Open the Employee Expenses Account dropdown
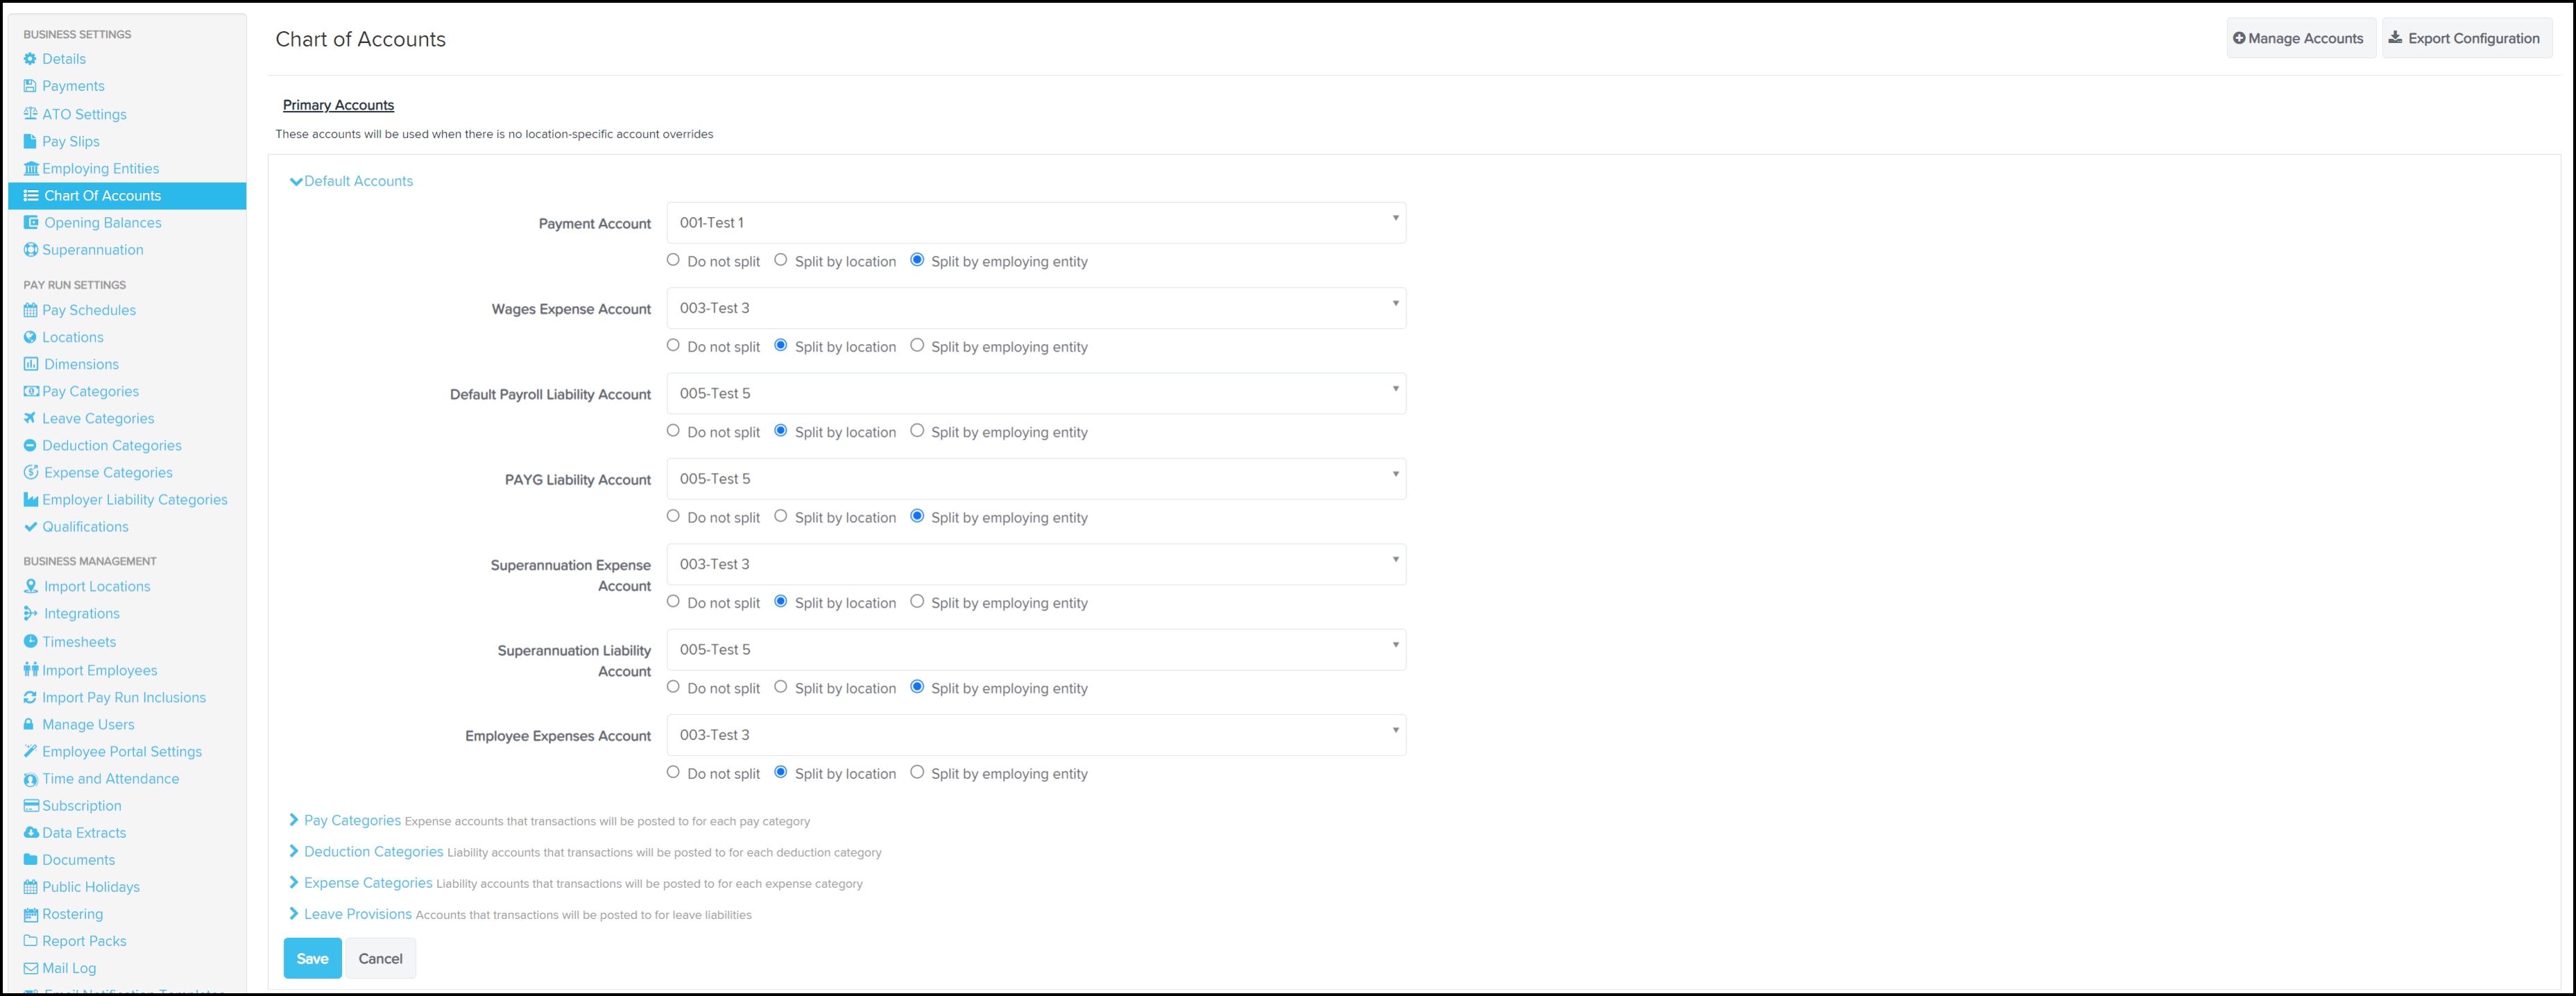The width and height of the screenshot is (2576, 996). coord(1036,735)
